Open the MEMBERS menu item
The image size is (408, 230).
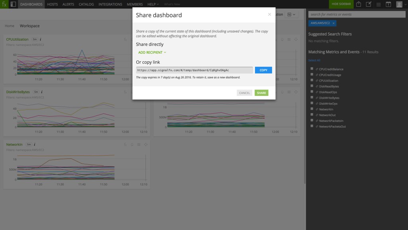tap(135, 4)
